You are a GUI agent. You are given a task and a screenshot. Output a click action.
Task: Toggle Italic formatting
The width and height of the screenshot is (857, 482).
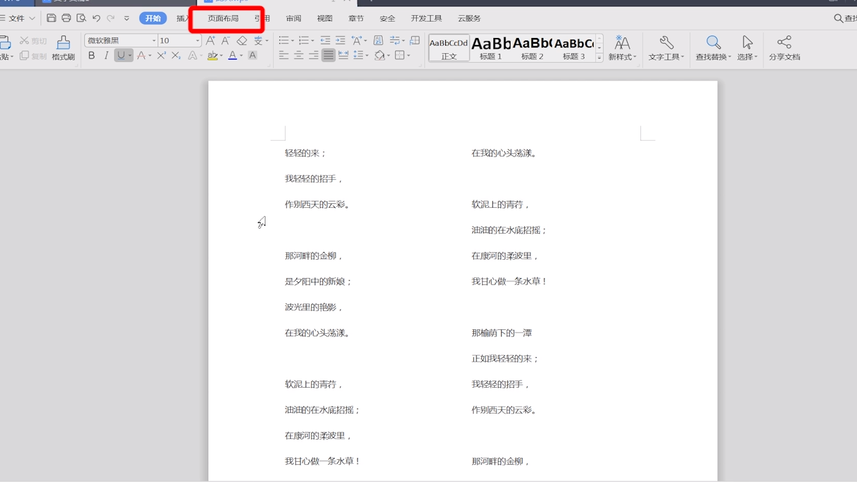(106, 56)
